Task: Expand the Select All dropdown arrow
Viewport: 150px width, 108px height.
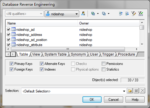Action: 98,14
